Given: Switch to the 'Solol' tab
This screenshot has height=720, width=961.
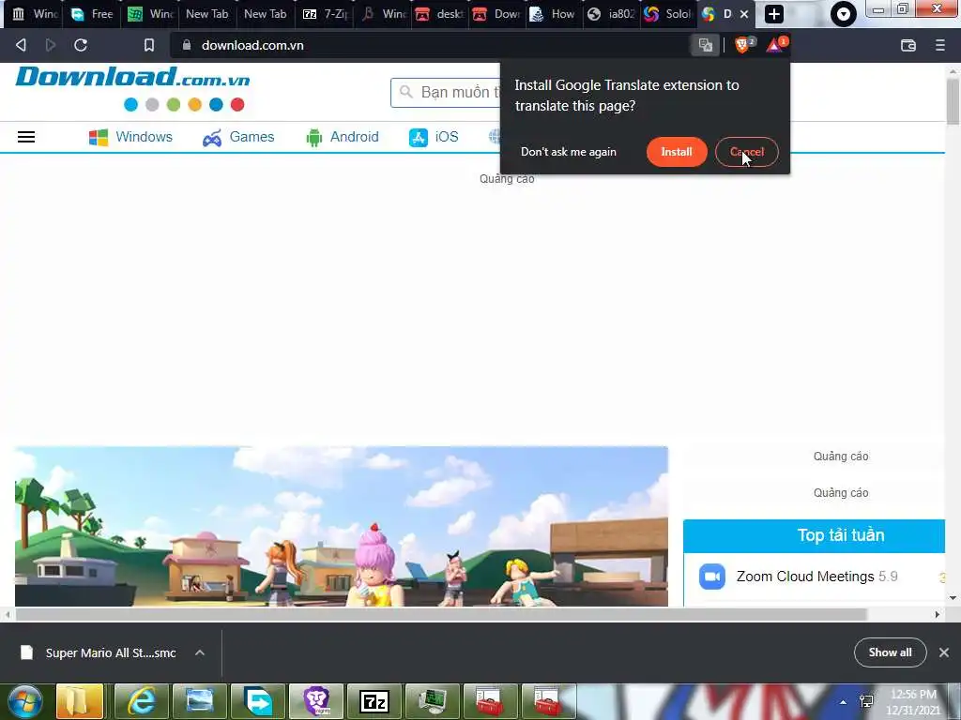Looking at the screenshot, I should [x=667, y=14].
